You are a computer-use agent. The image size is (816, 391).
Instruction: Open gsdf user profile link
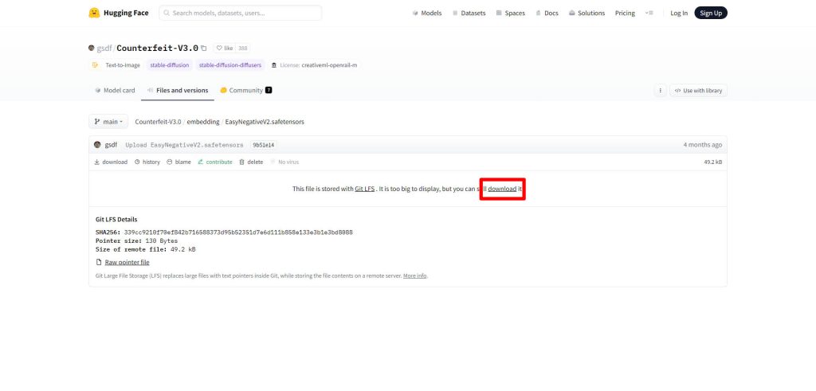[104, 49]
